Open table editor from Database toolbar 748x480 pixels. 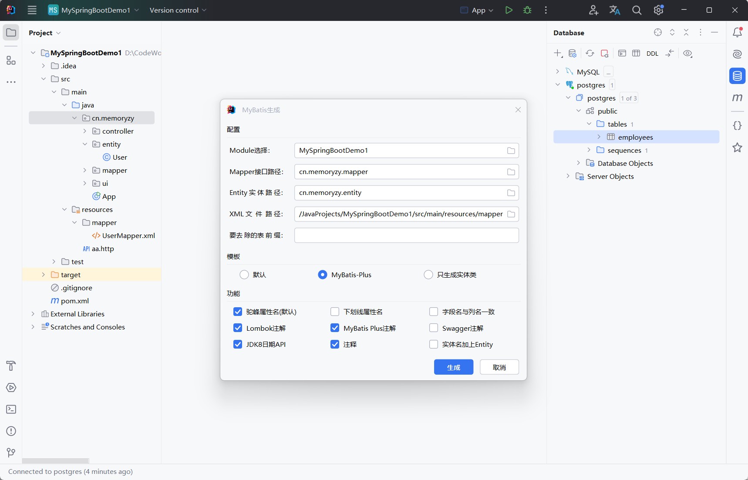click(x=636, y=53)
